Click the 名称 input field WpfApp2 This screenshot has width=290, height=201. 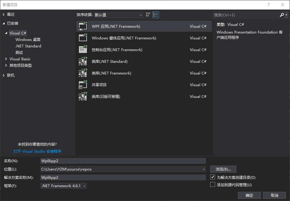pyautogui.click(x=123, y=161)
